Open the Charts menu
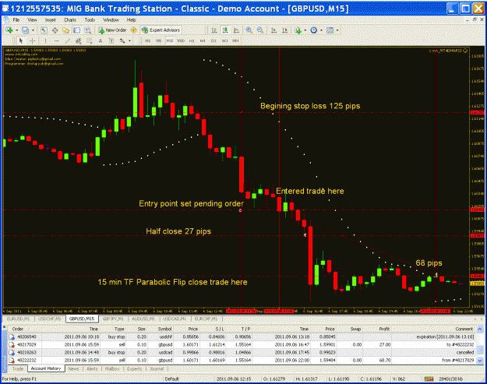This screenshot has width=487, height=384. click(70, 20)
